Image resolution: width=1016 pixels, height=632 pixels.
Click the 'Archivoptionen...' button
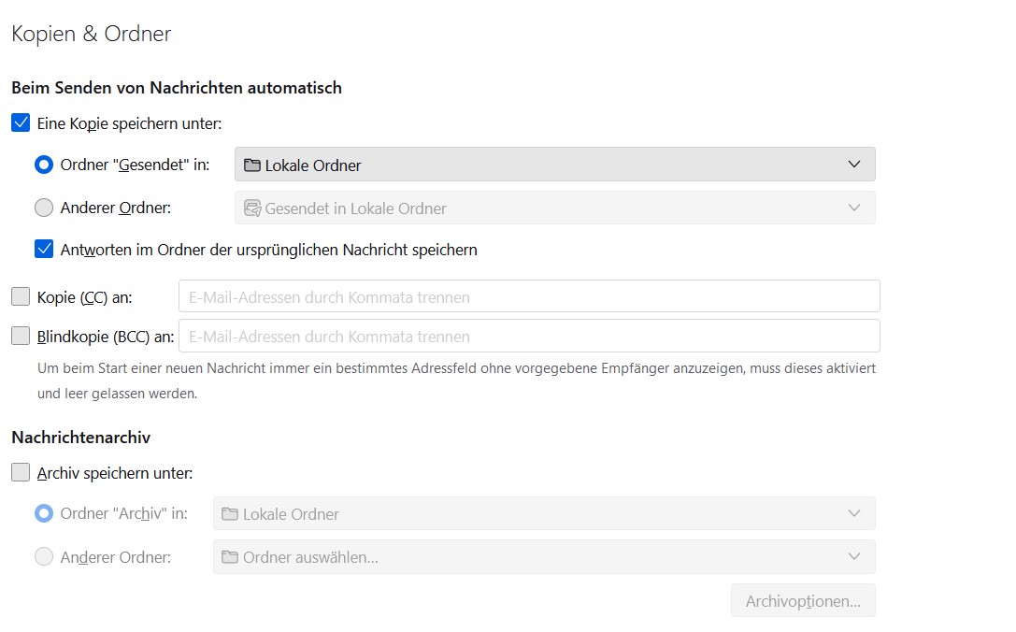(x=803, y=601)
